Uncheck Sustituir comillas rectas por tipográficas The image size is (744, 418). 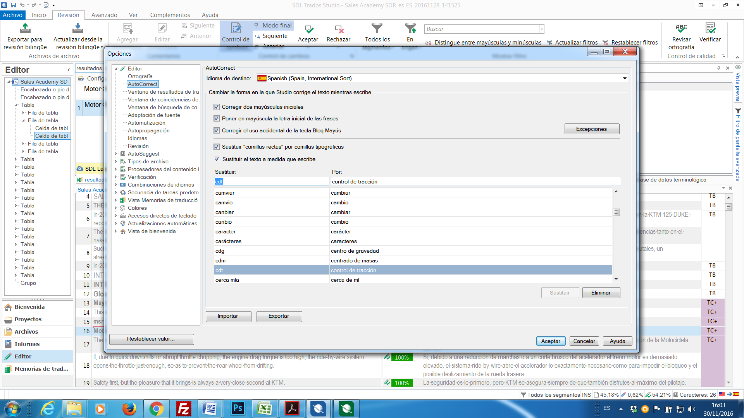(217, 147)
